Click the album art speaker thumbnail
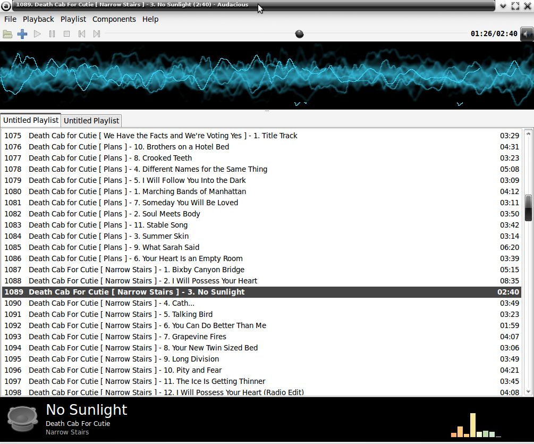Viewport: 534px width, 444px height. click(x=22, y=419)
